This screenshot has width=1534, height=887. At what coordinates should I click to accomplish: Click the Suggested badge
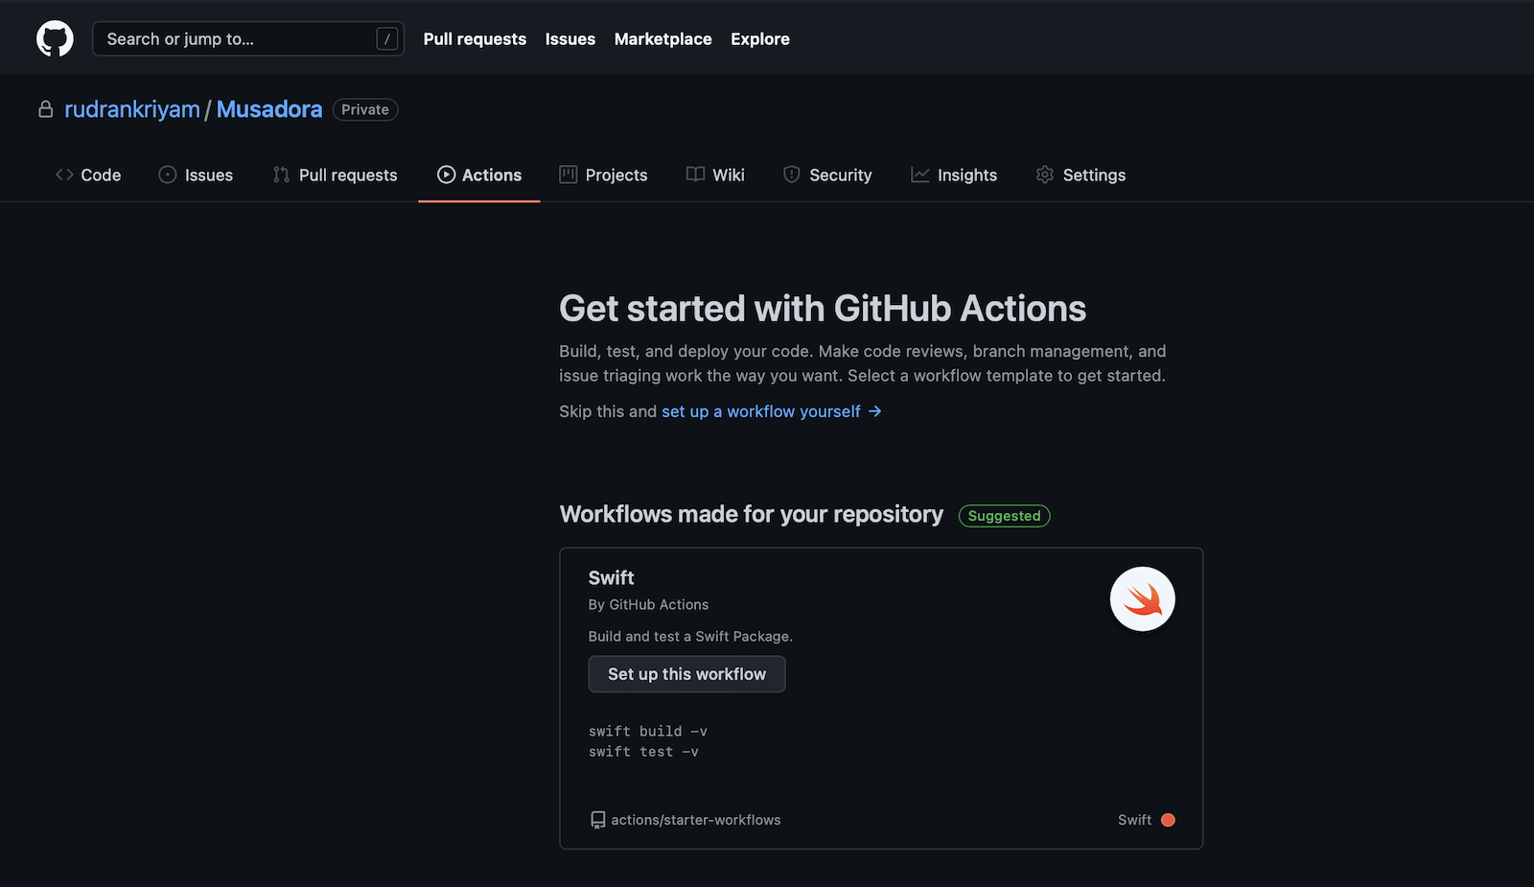[1004, 516]
